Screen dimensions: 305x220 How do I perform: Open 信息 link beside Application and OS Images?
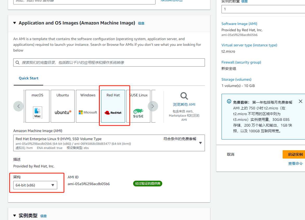click(x=141, y=23)
